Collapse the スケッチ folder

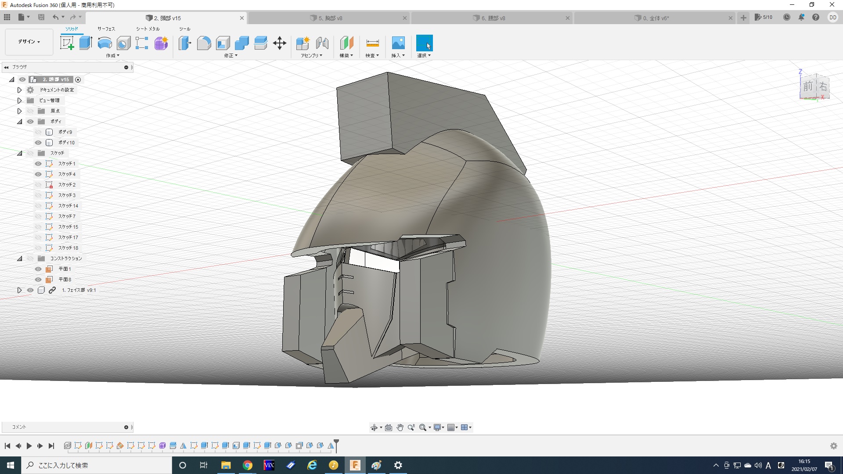(x=19, y=153)
